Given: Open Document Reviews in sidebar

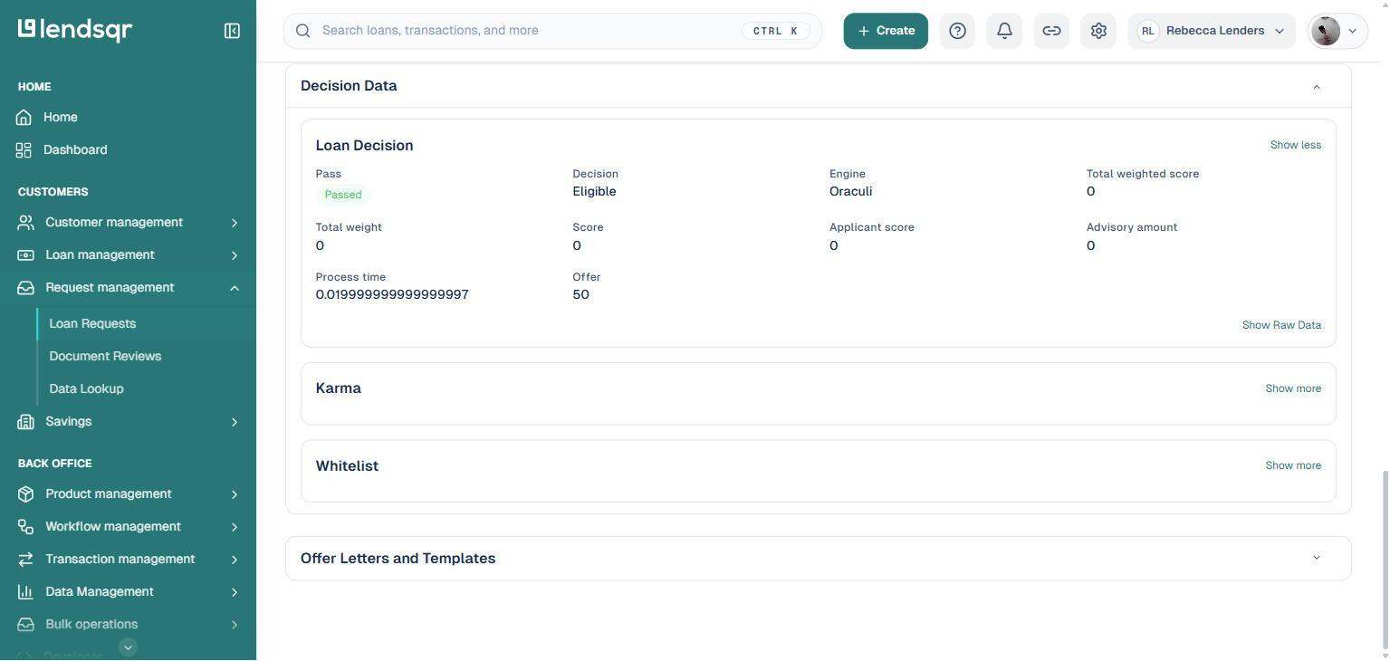Looking at the screenshot, I should (105, 357).
